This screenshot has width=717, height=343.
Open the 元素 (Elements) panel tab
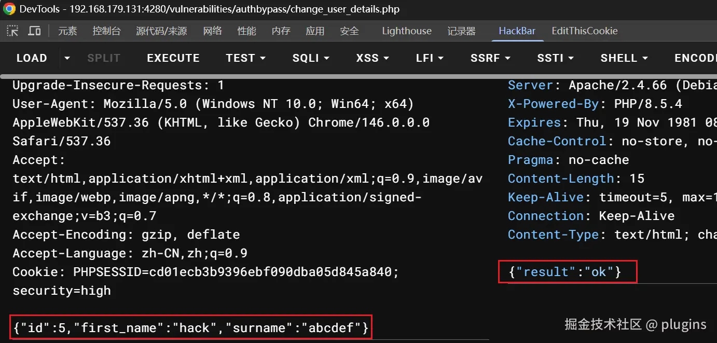click(x=67, y=31)
